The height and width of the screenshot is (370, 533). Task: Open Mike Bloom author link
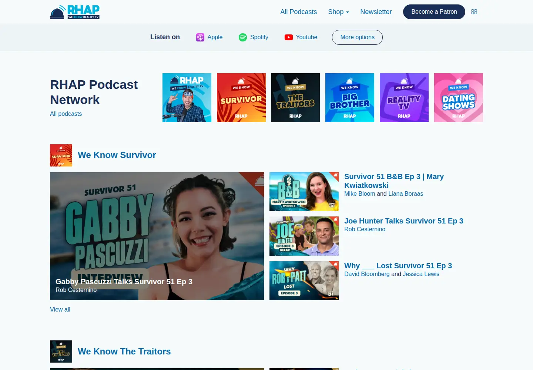360,194
